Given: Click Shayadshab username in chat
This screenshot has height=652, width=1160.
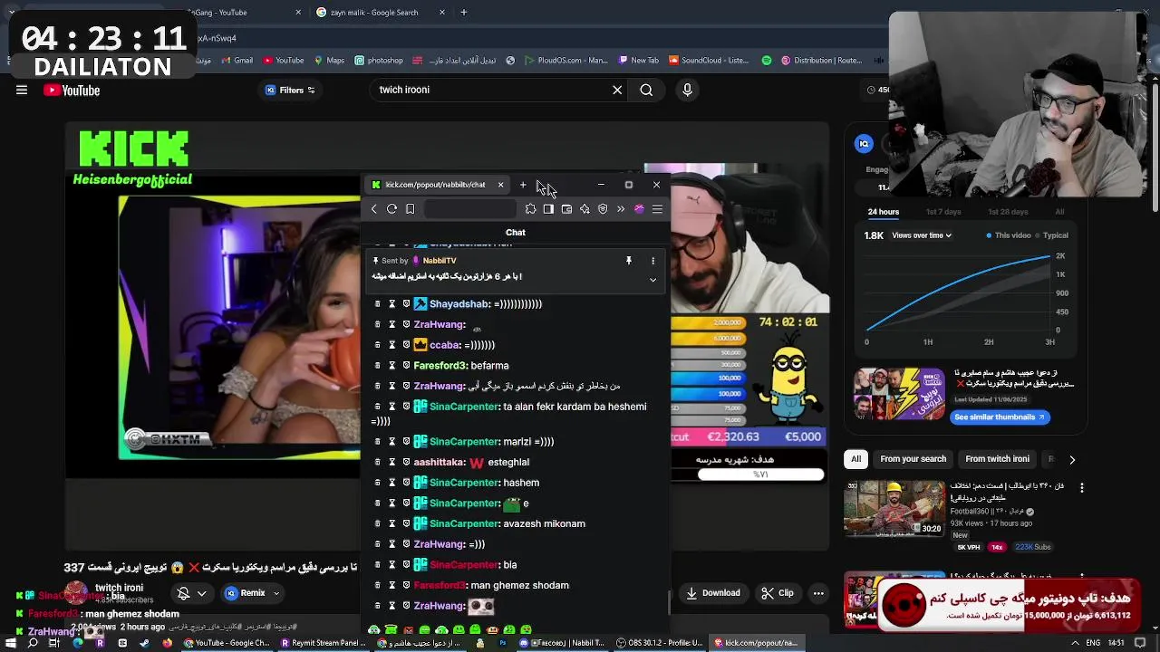Looking at the screenshot, I should 459,304.
